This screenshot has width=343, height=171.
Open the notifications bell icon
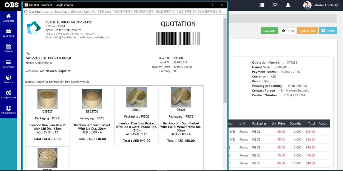[288, 5]
